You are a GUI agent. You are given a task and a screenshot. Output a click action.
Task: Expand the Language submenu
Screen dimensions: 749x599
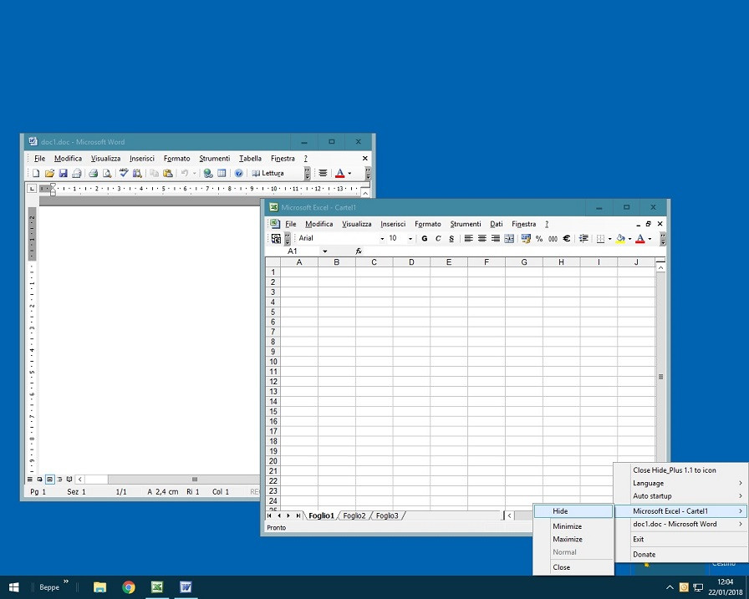click(x=680, y=483)
